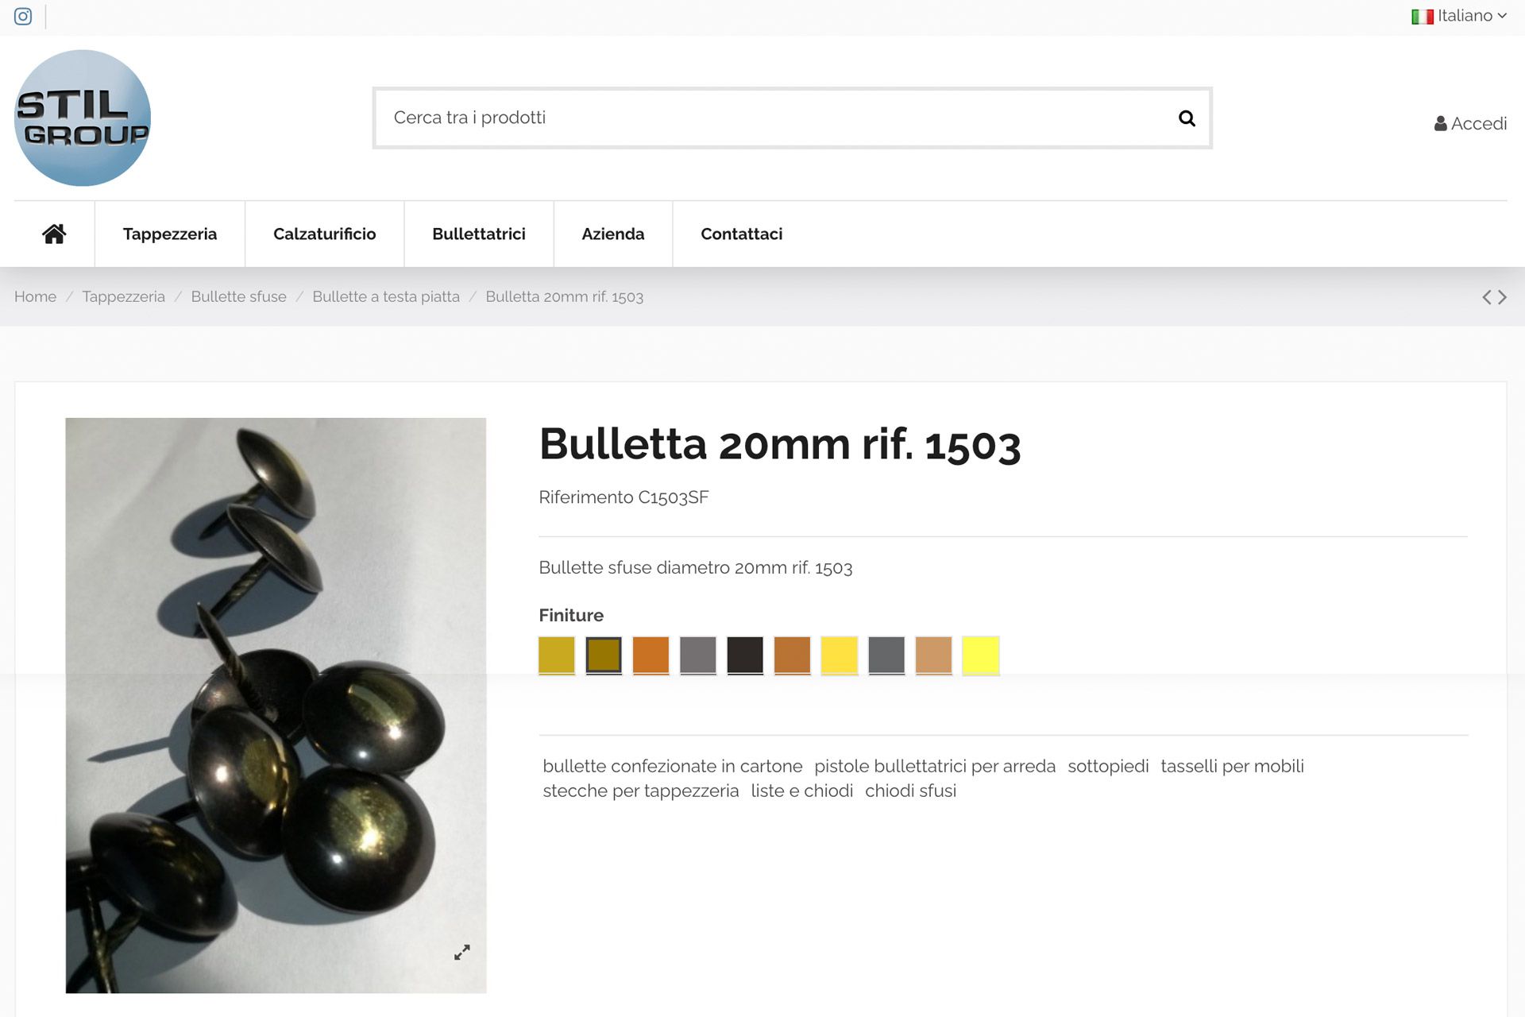1525x1017 pixels.
Task: Click current breadcrumb Bulletta 20mm rif. 1503
Action: click(x=565, y=296)
